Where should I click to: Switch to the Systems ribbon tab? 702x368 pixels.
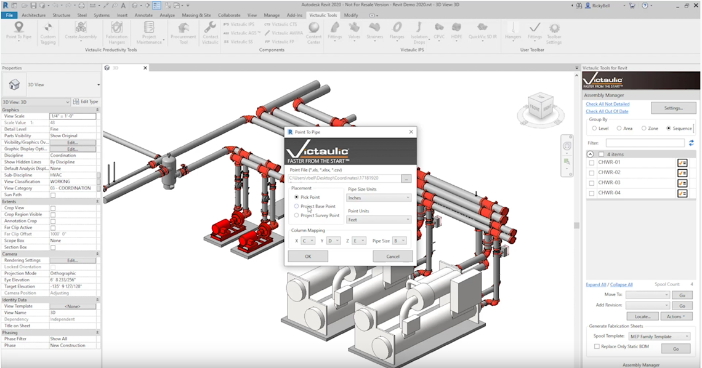102,15
